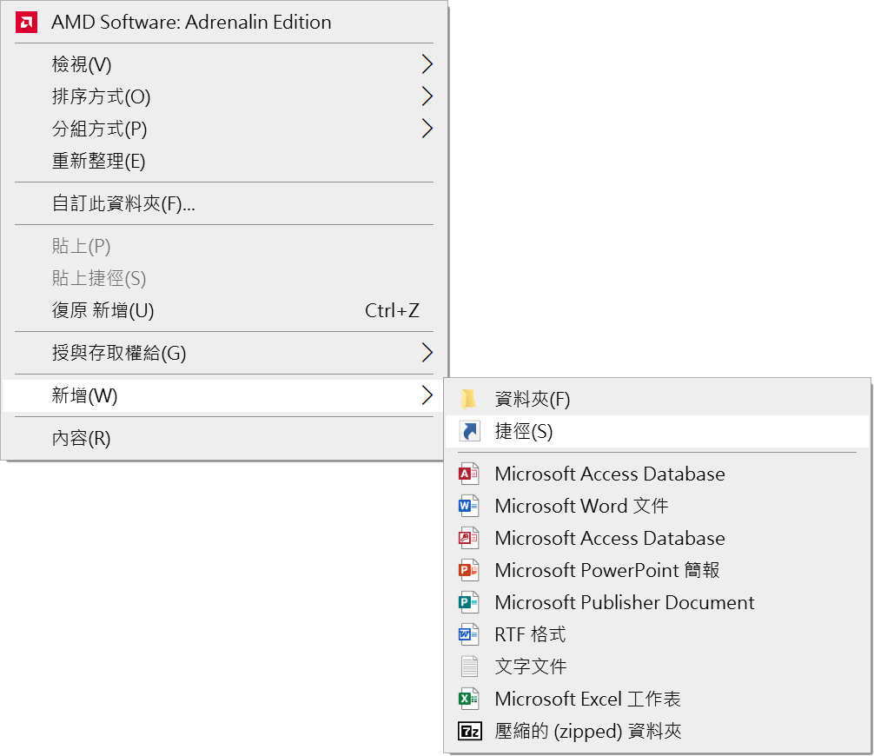Click the 7z icon for zipped 資料夾
Image resolution: width=874 pixels, height=756 pixels.
(469, 731)
